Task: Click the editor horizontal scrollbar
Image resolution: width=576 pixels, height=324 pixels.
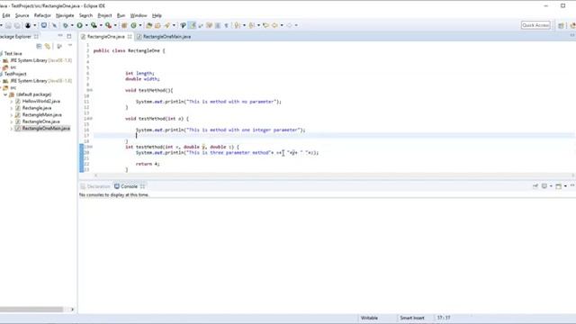Action: 334,175
